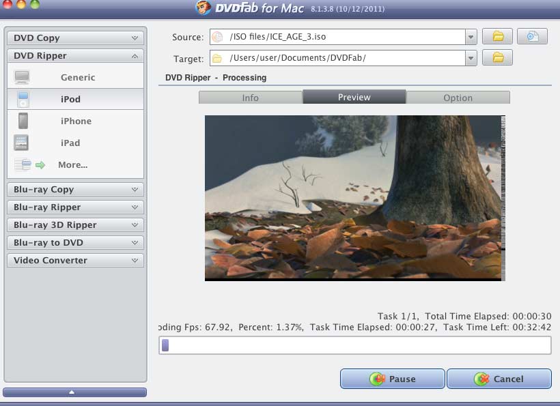This screenshot has width=560, height=406.
Task: Expand the DVD Copy section
Action: (75, 38)
